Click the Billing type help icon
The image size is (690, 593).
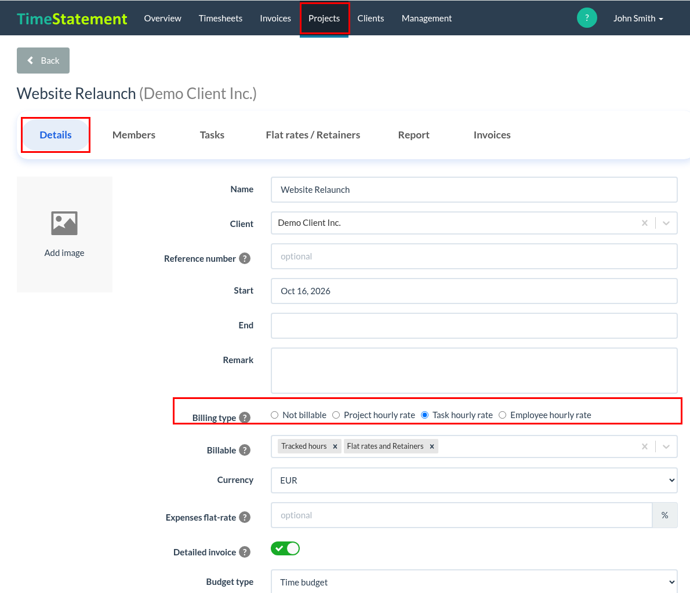pos(245,418)
